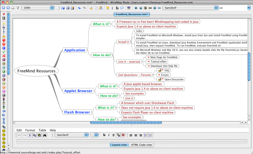Click the scissors cut icon in note editor
Viewport: 253px width, 154px height.
pos(30,135)
